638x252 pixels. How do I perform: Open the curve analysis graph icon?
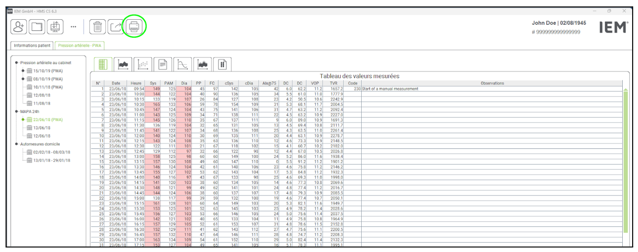click(183, 65)
